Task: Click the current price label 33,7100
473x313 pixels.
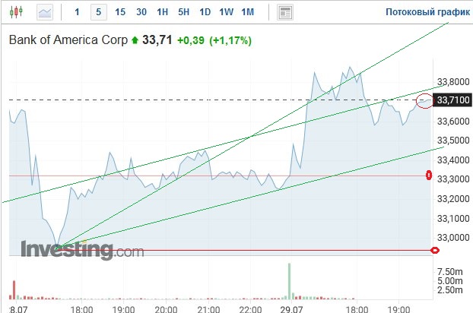Action: (x=452, y=100)
